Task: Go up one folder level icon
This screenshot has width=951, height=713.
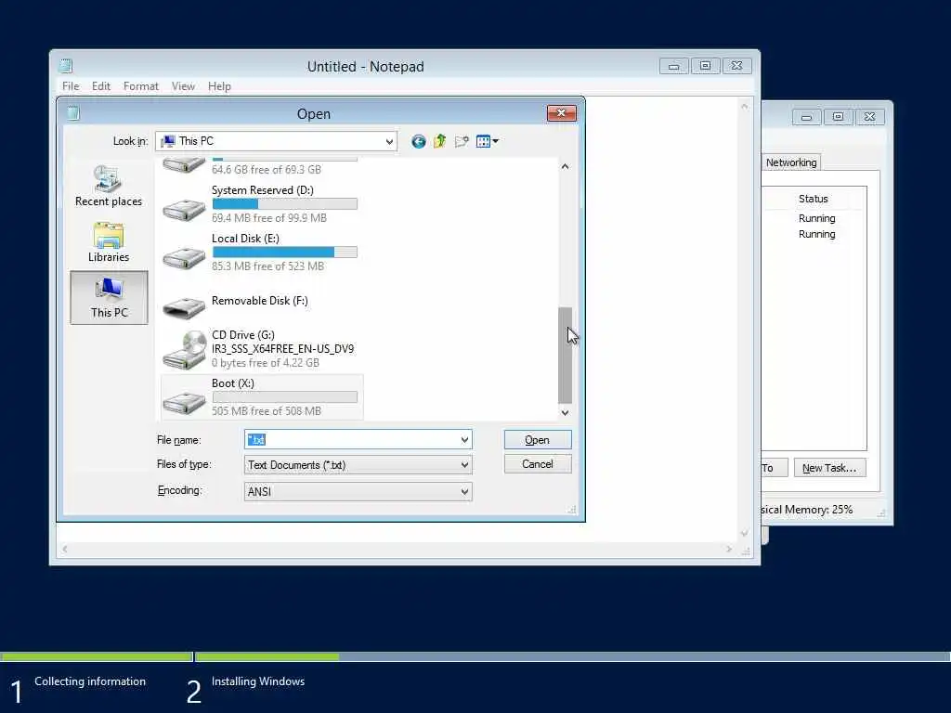Action: point(439,141)
